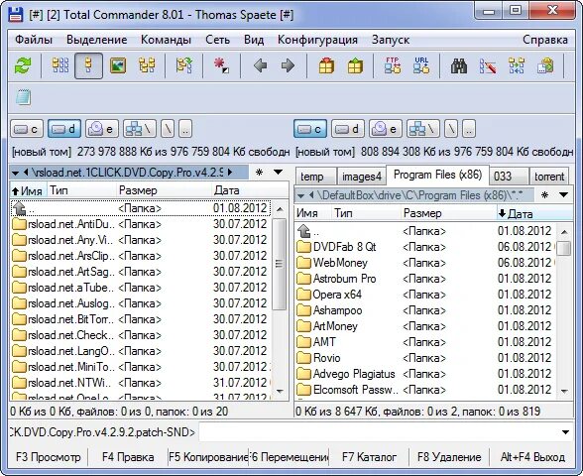Open Запуск menu
583x476 pixels.
point(391,40)
